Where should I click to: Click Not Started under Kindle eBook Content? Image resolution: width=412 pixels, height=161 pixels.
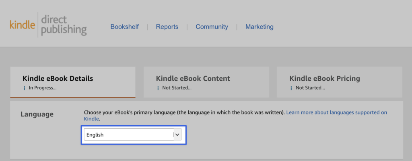[x=177, y=88]
